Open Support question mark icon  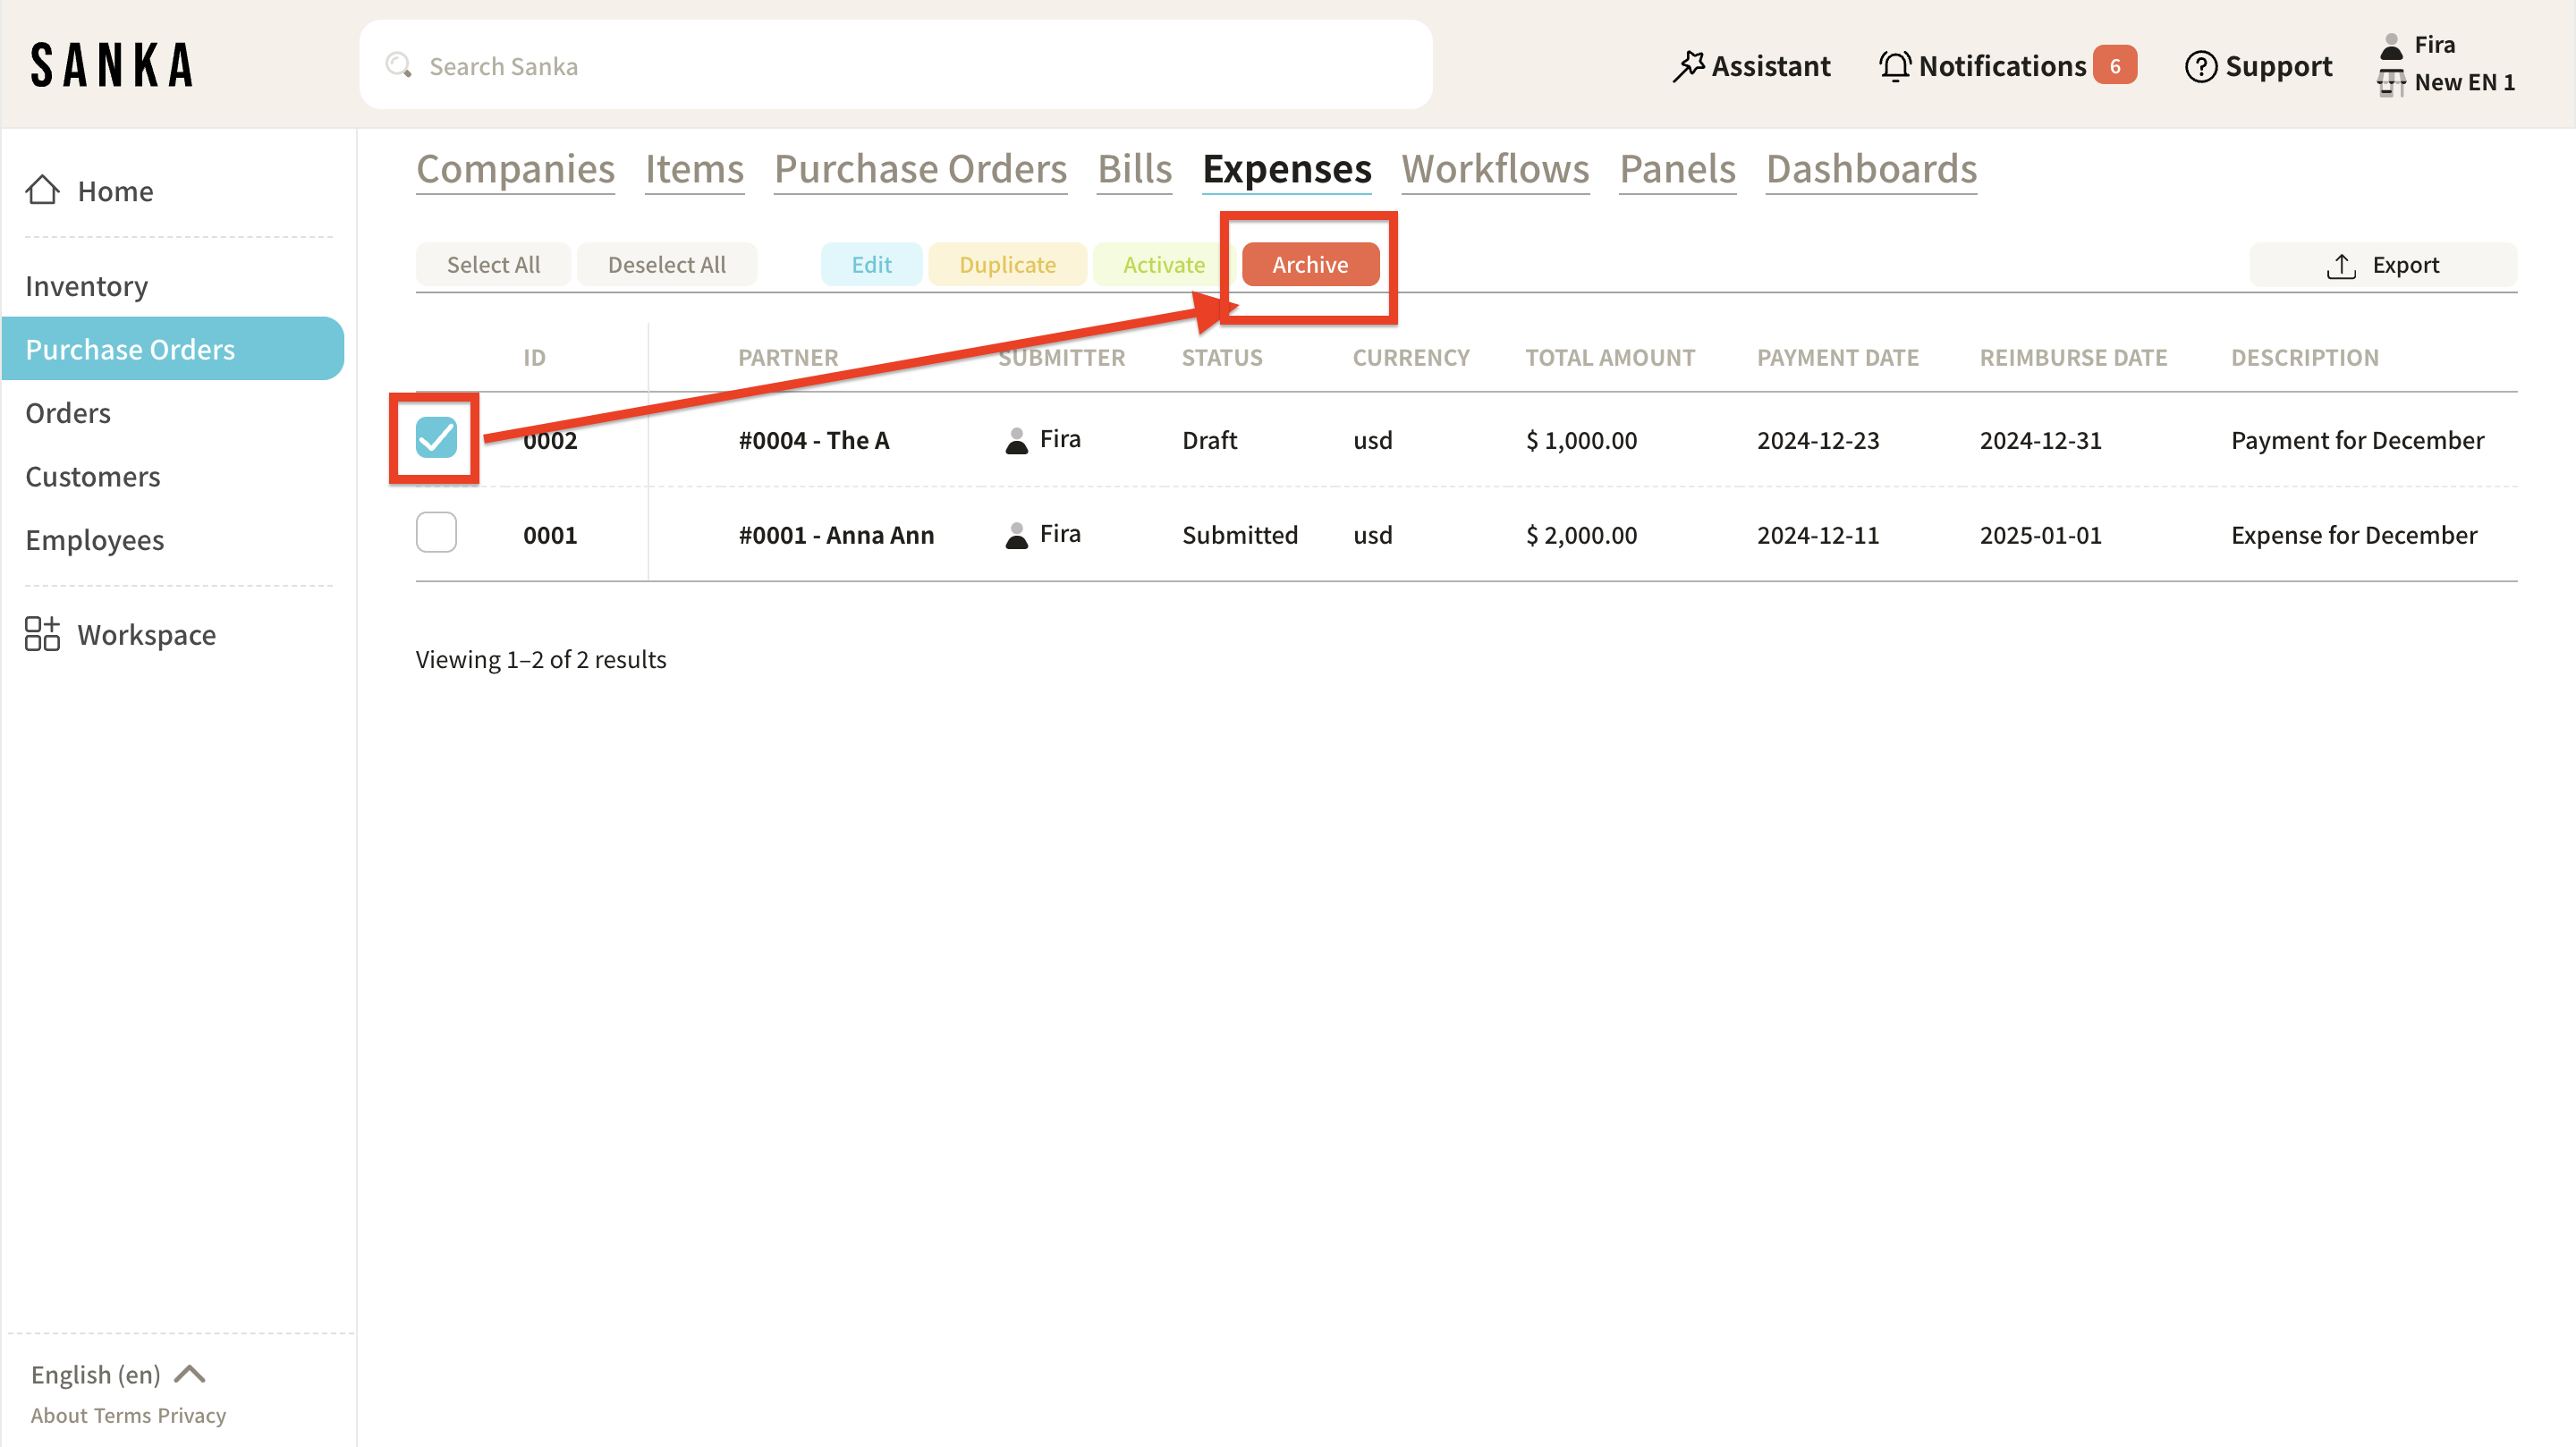(x=2200, y=66)
